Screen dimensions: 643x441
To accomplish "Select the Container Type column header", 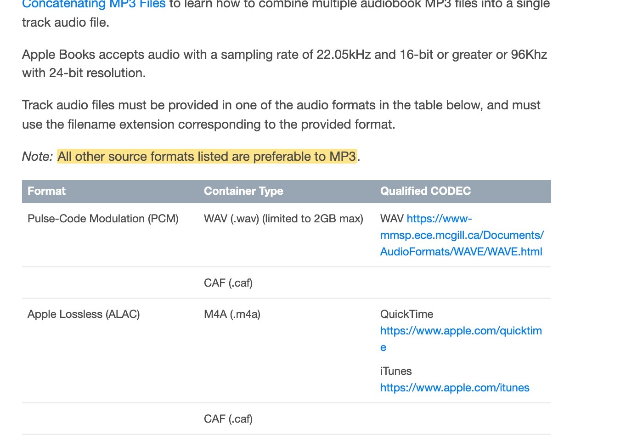I will pyautogui.click(x=243, y=191).
